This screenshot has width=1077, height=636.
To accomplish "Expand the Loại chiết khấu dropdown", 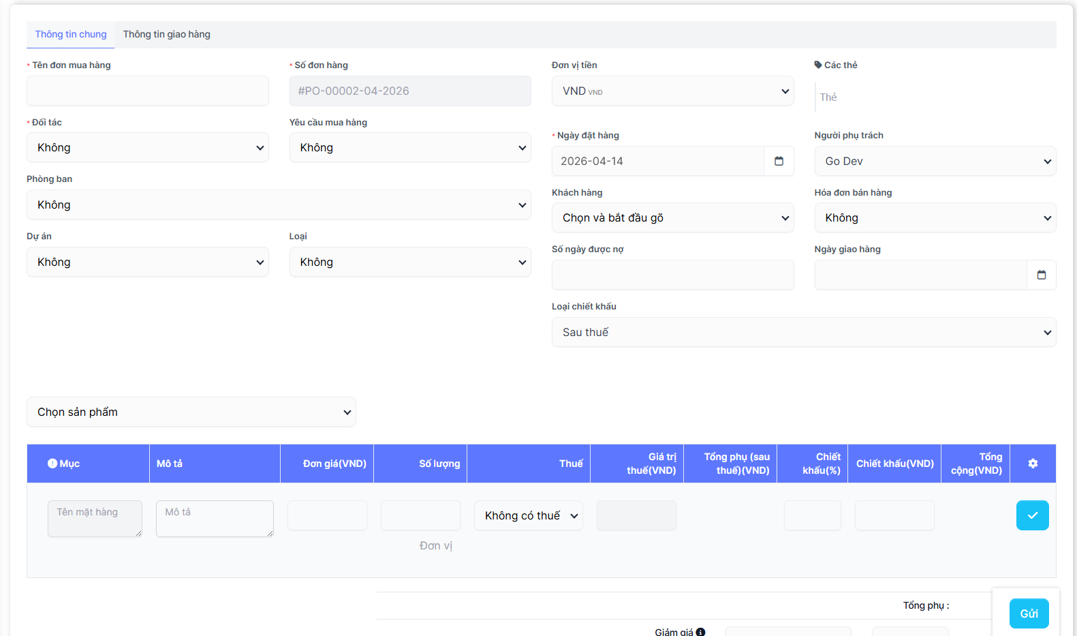I will (x=804, y=332).
